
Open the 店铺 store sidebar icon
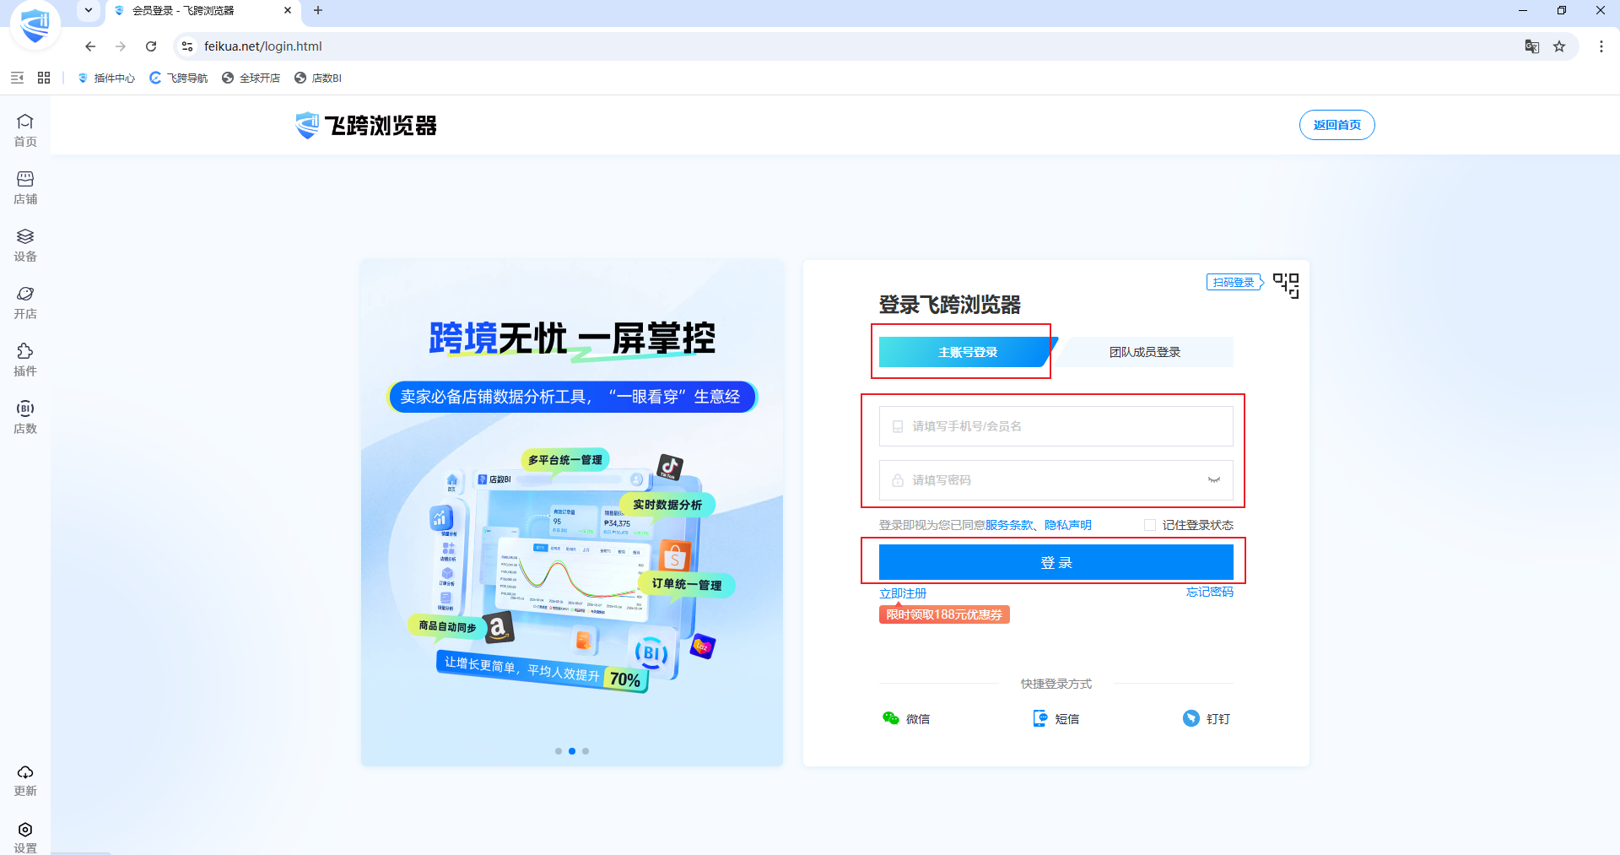point(25,187)
